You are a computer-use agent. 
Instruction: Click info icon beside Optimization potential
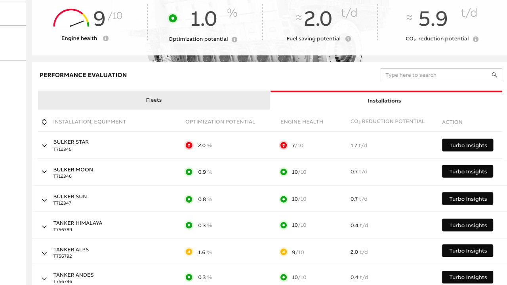point(234,39)
